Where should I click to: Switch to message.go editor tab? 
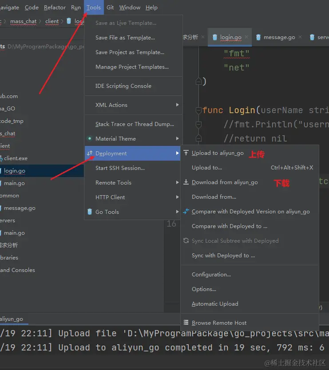pos(279,37)
